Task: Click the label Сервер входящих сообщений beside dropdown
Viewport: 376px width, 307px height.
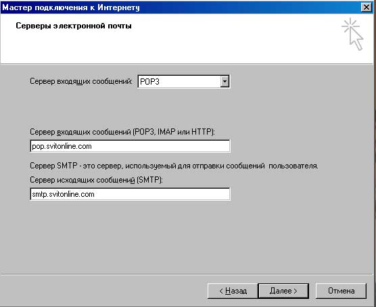Action: [x=81, y=81]
